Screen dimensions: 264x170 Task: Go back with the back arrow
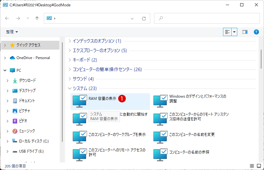click(x=7, y=18)
